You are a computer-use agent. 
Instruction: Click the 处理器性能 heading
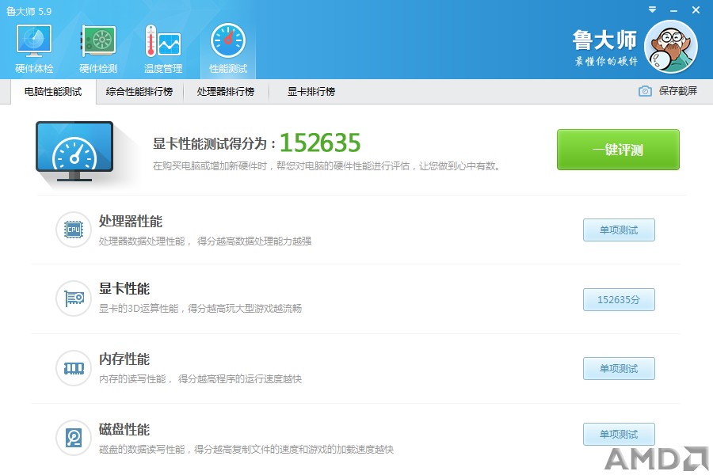(131, 222)
